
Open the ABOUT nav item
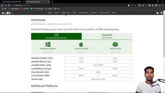pyautogui.click(x=57, y=13)
